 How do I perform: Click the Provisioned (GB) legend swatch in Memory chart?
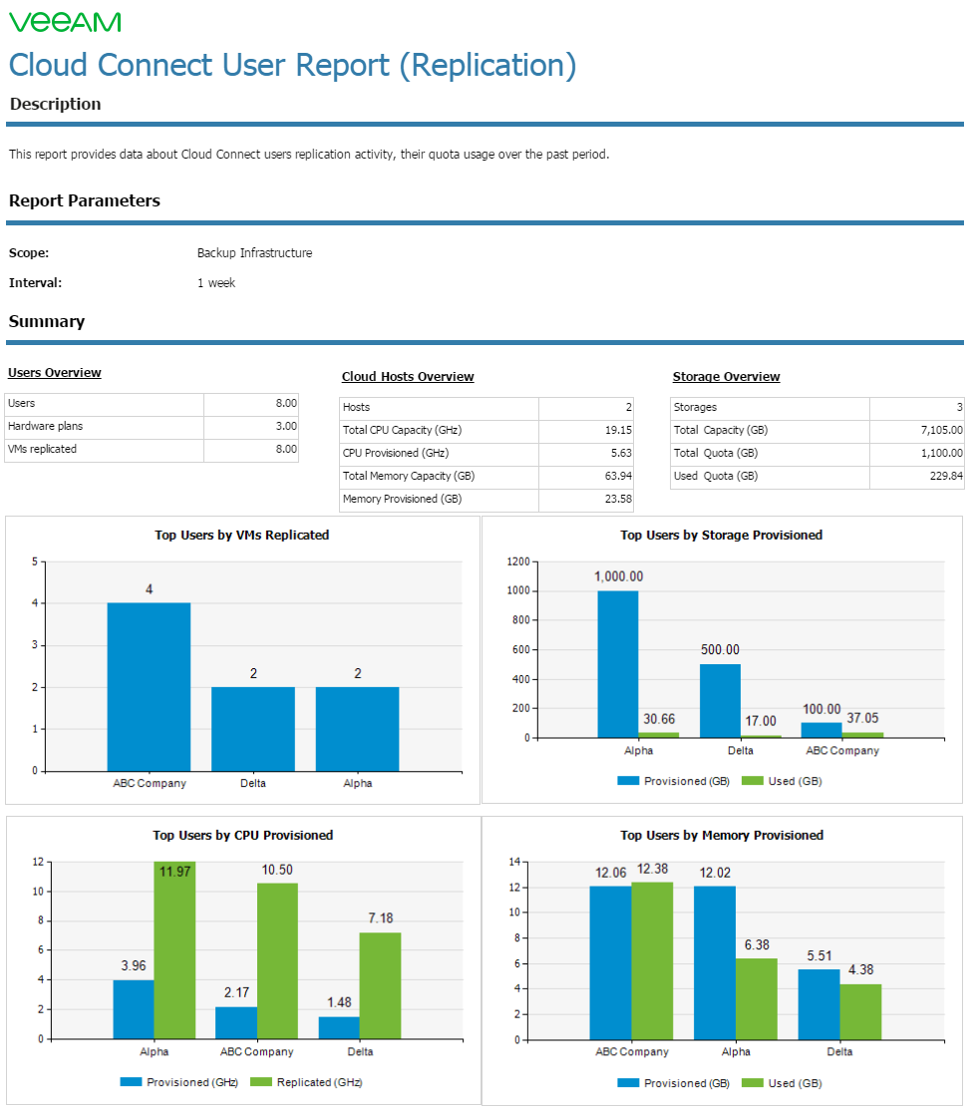[628, 1083]
